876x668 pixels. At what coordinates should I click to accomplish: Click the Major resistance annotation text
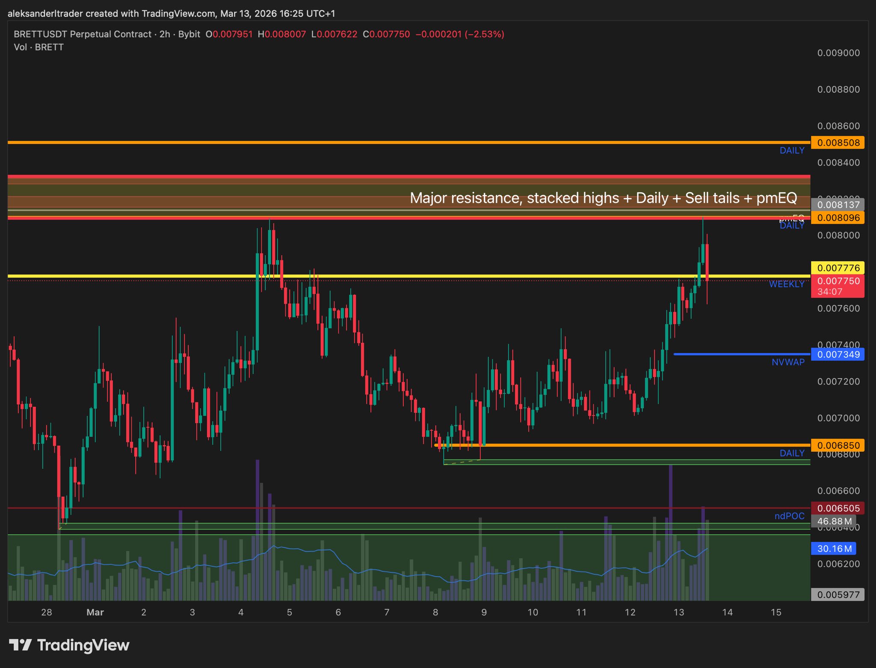coord(603,198)
